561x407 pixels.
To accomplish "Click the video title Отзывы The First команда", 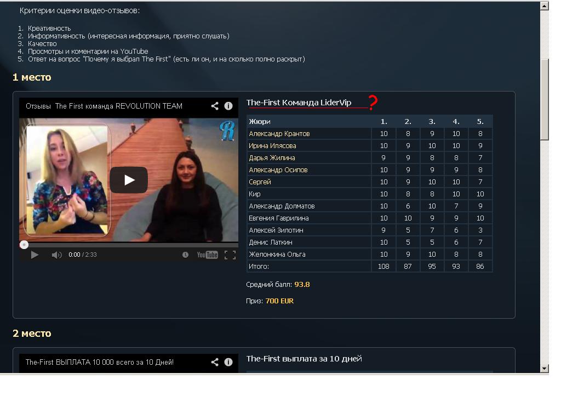I will point(104,106).
